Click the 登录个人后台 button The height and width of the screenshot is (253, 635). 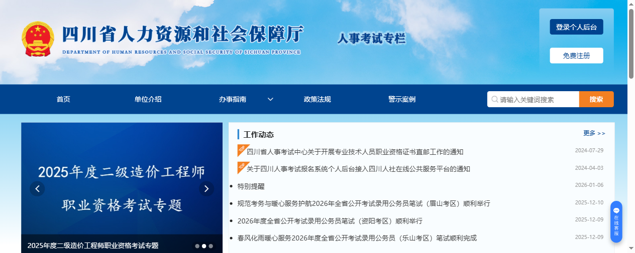point(576,27)
